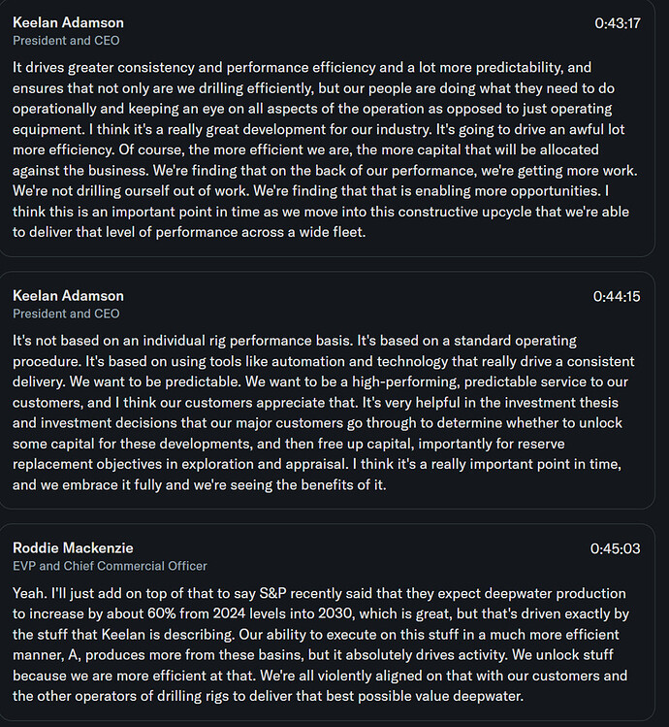Screen dimensions: 669x727
Task: Click the first Keelan Adamson speaker name
Action: [68, 22]
